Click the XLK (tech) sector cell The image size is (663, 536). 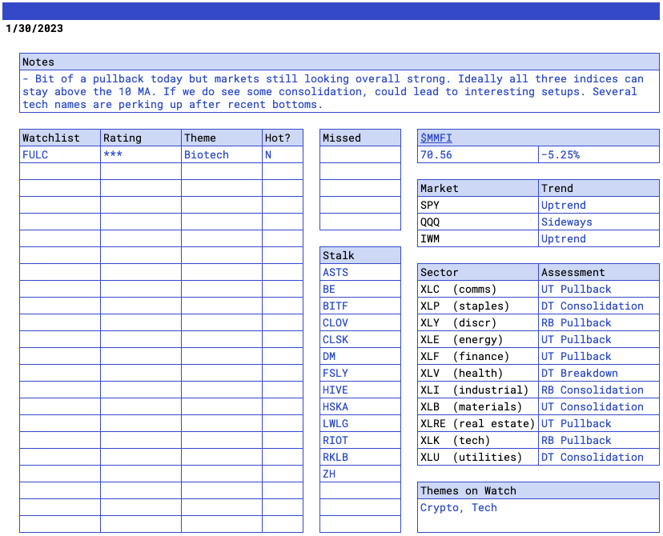tap(478, 440)
